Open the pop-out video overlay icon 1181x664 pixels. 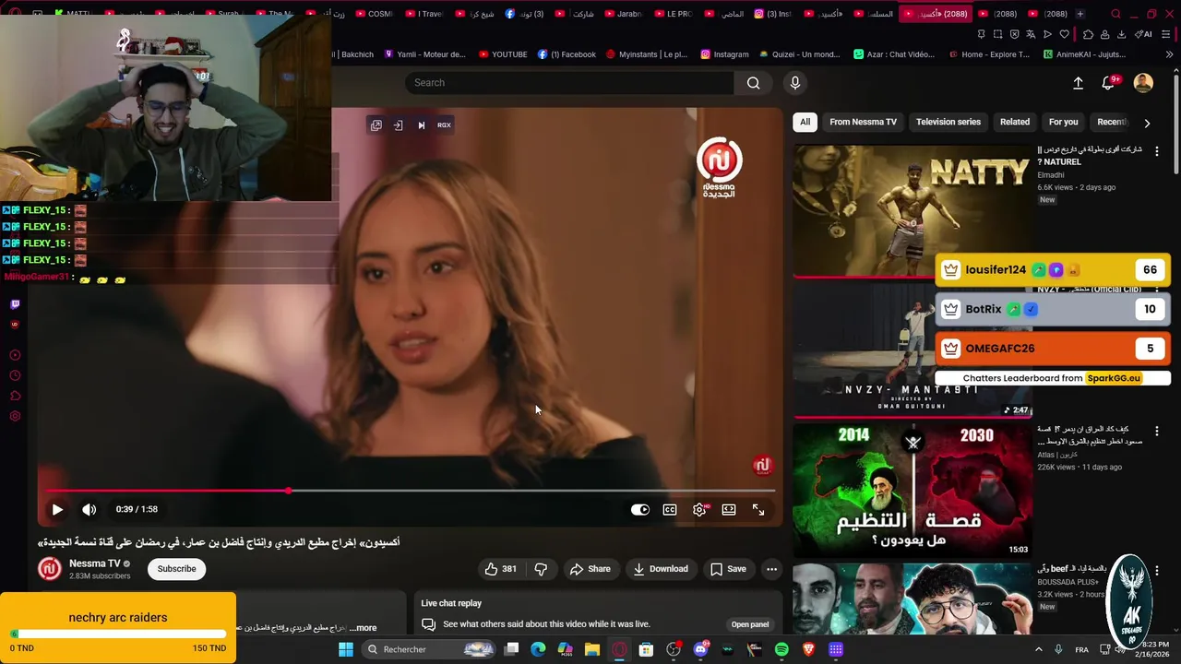tap(376, 125)
